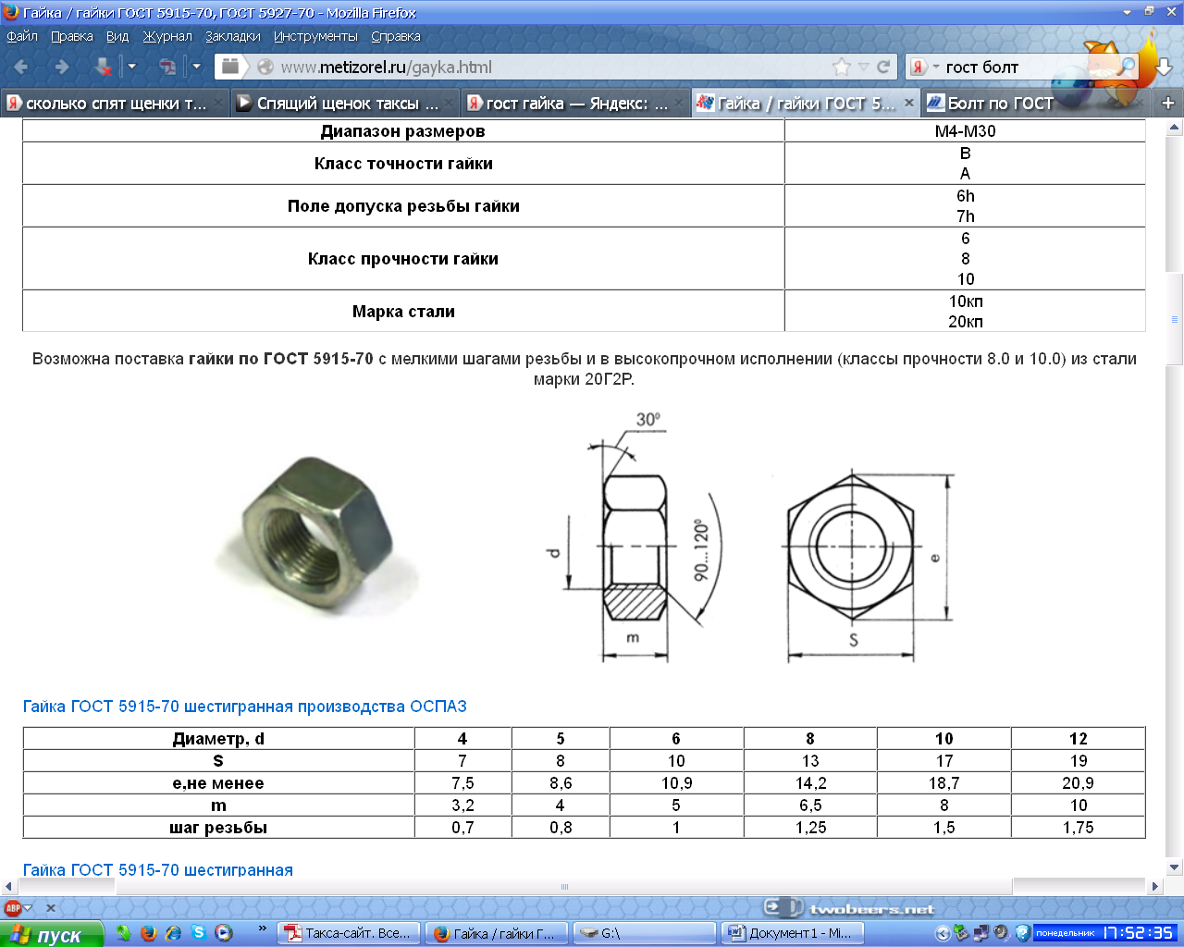Click the downloads icon with red X
The width and height of the screenshot is (1184, 947).
[x=103, y=67]
